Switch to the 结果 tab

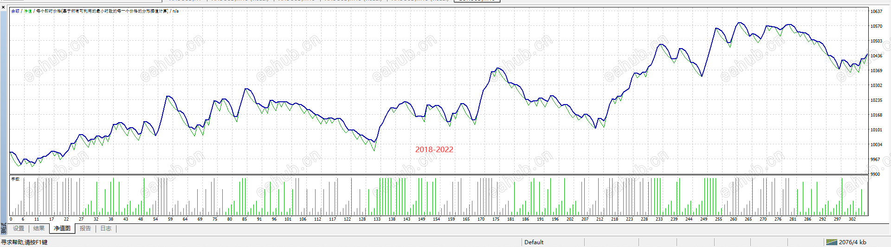click(39, 228)
